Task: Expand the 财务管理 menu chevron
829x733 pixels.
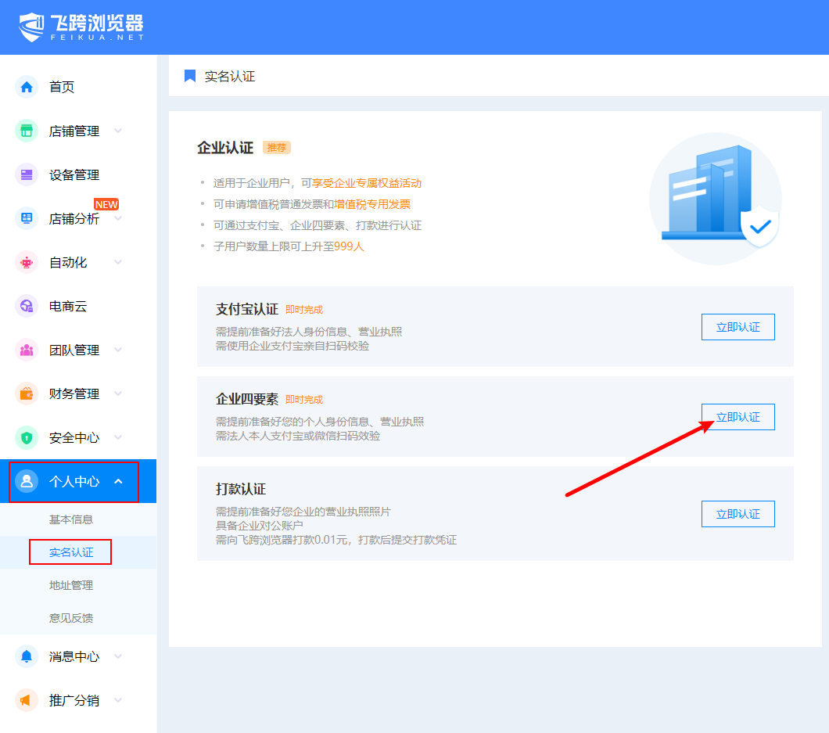Action: click(x=118, y=393)
